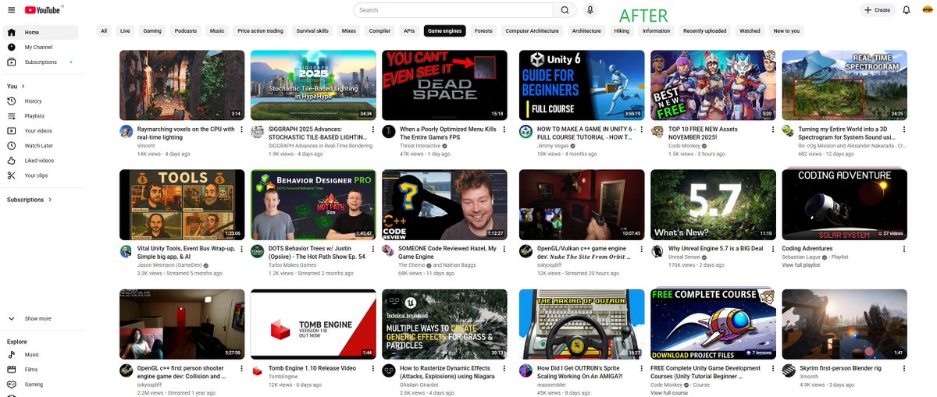Expand the Subscriptions arrow beside Home section
This screenshot has height=397, width=937.
[x=71, y=62]
